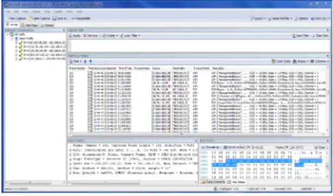The height and width of the screenshot is (196, 333).
Task: Jump to previous found frame with up arrow
Action: tap(90, 62)
